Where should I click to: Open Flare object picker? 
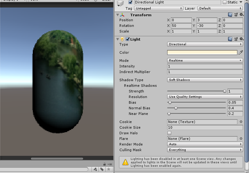(241, 139)
